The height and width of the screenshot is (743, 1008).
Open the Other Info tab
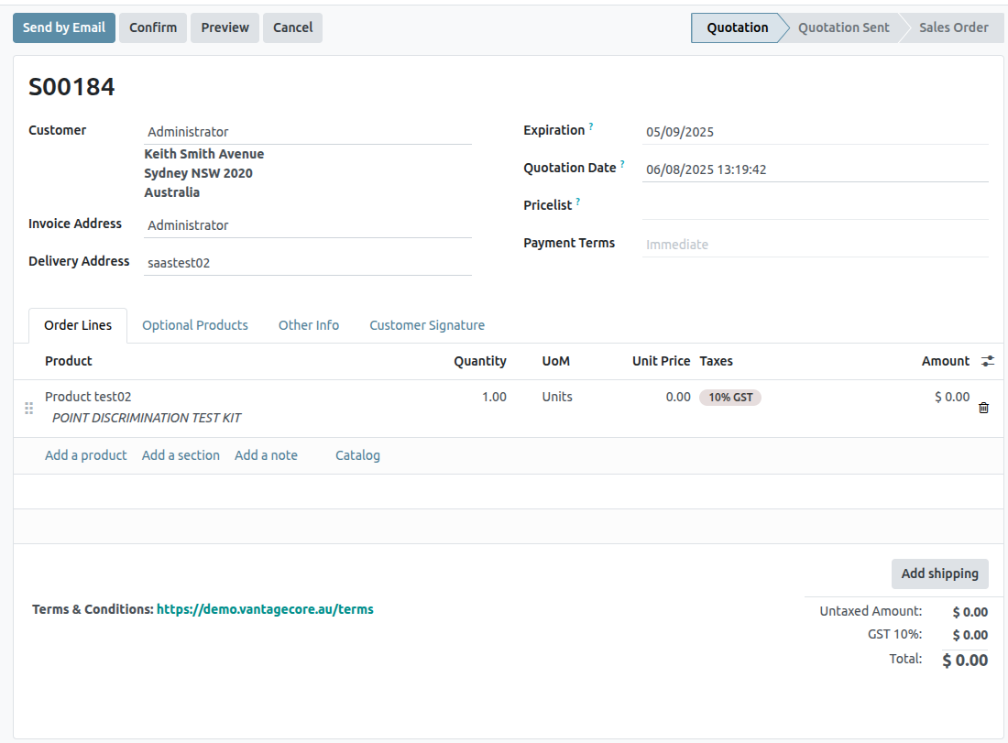coord(308,325)
